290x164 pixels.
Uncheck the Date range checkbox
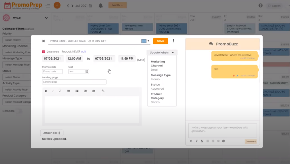pyautogui.click(x=43, y=52)
